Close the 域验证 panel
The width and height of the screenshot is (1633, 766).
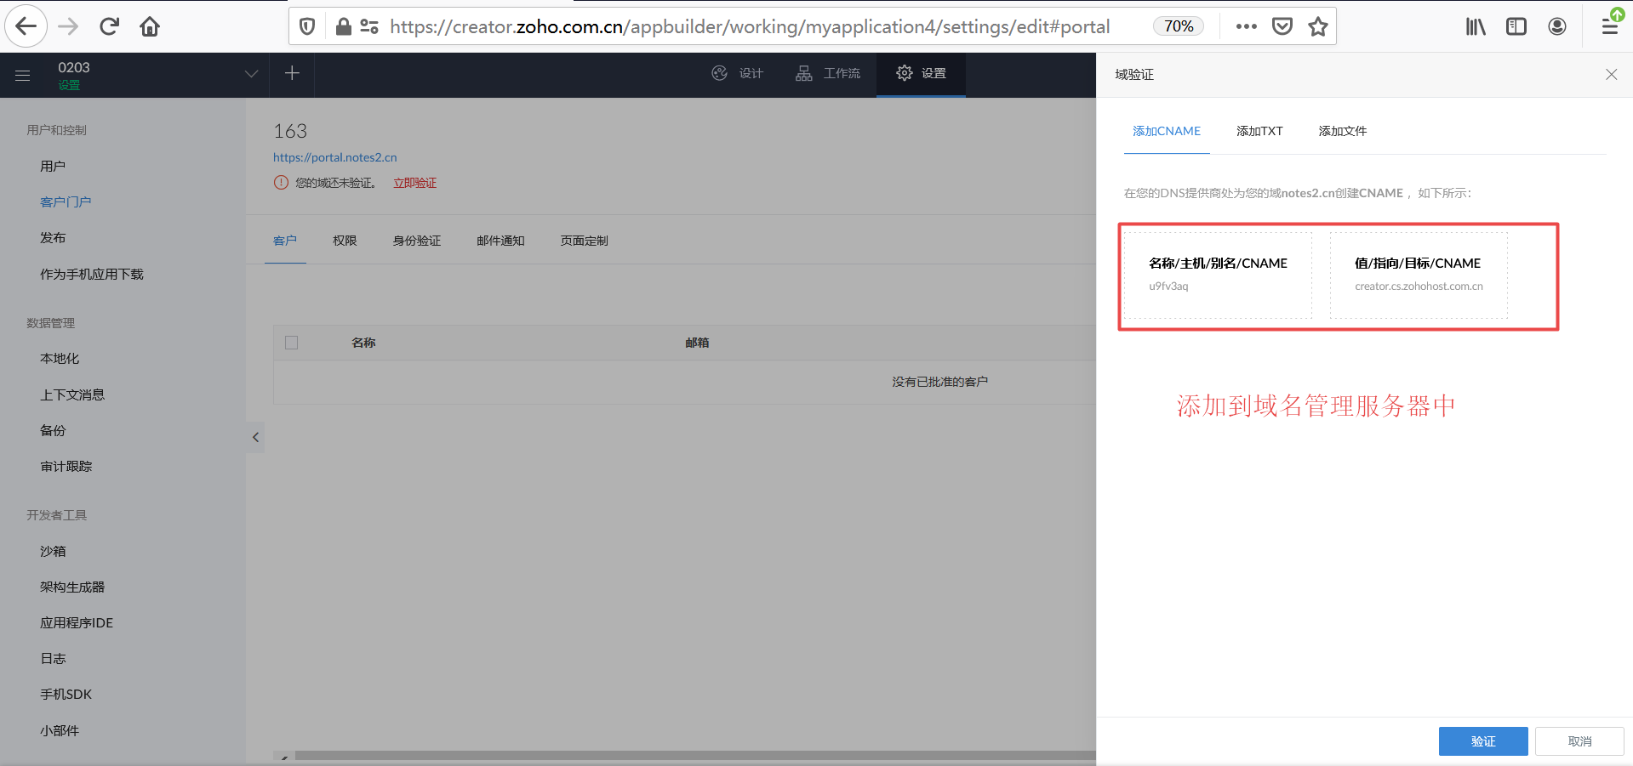tap(1611, 75)
